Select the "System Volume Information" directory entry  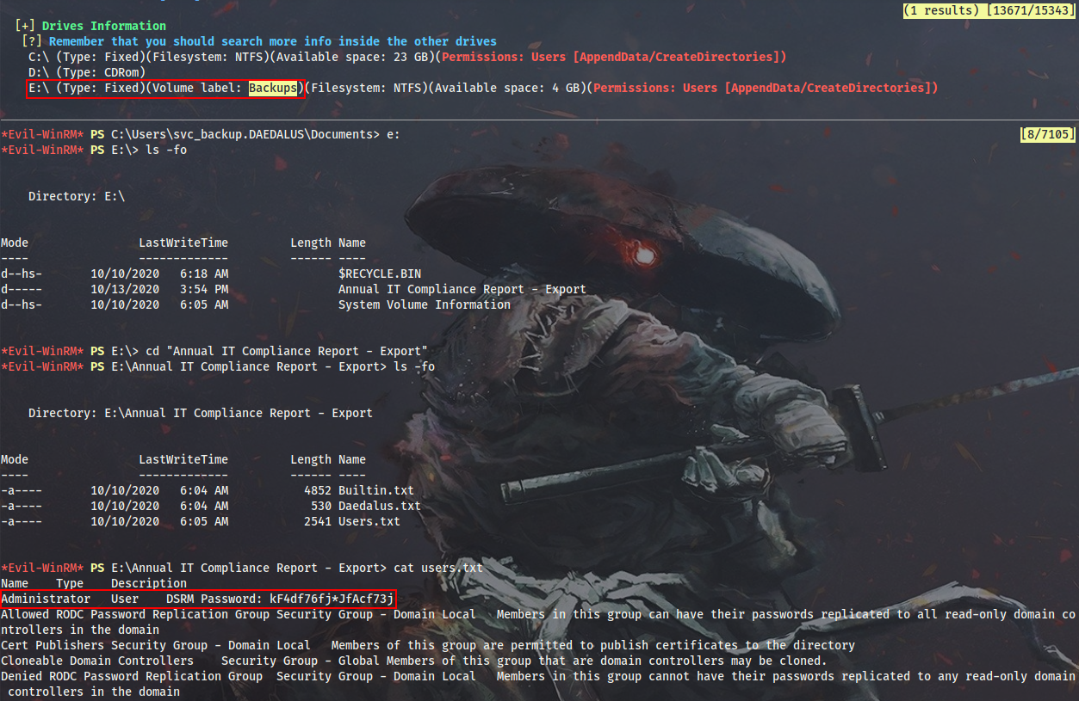point(424,304)
